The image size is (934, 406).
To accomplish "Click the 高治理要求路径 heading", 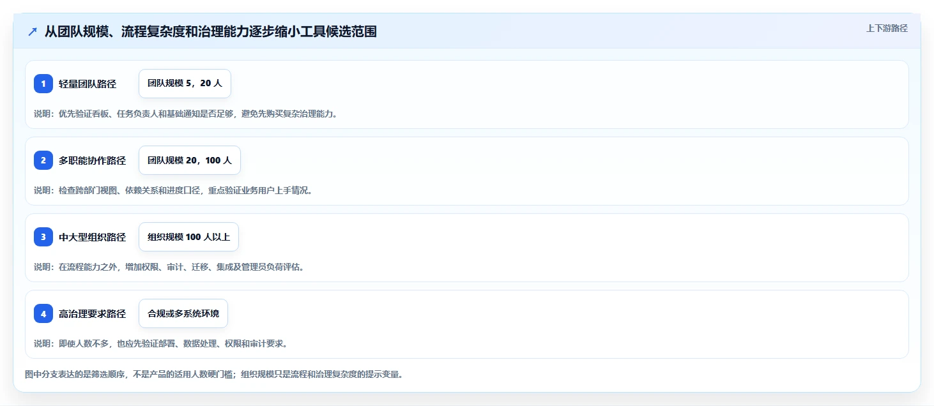I will click(92, 313).
